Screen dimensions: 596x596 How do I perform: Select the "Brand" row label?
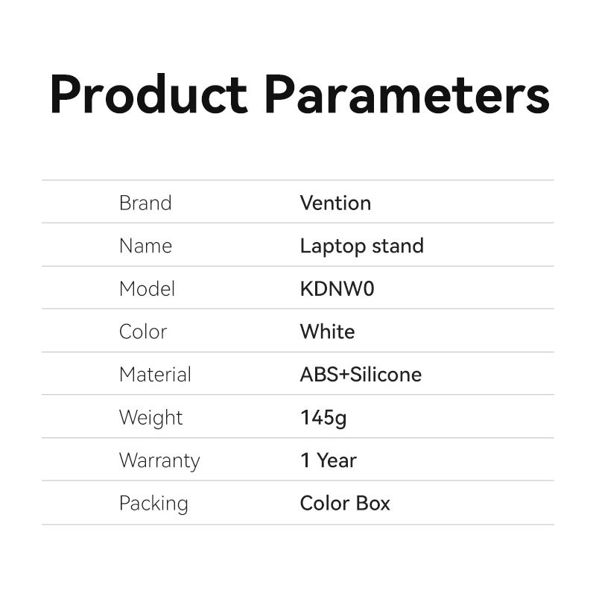tap(145, 203)
